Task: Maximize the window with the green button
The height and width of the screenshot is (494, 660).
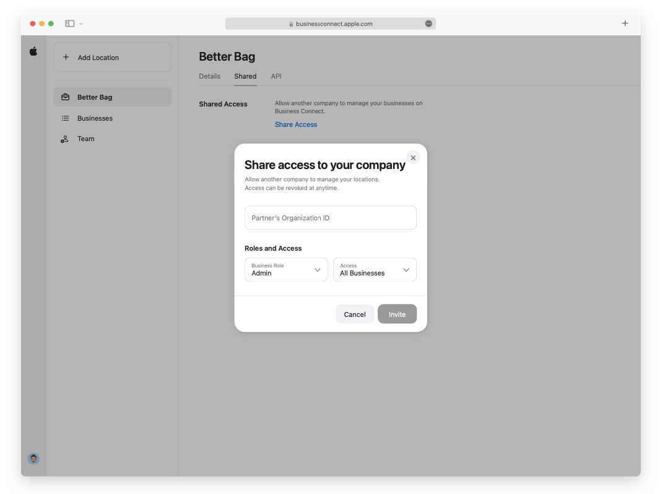Action: [51, 24]
